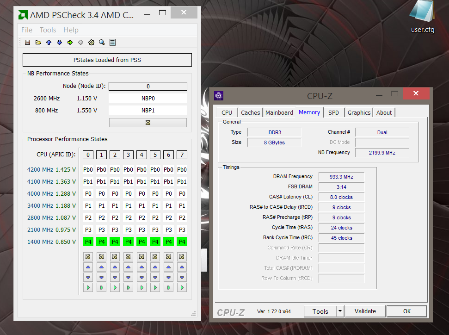Click the up arrow button under CPU 6

click(x=168, y=267)
